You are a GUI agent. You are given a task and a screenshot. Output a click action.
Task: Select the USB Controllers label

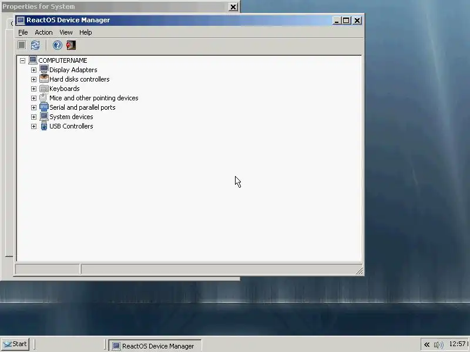pyautogui.click(x=71, y=126)
